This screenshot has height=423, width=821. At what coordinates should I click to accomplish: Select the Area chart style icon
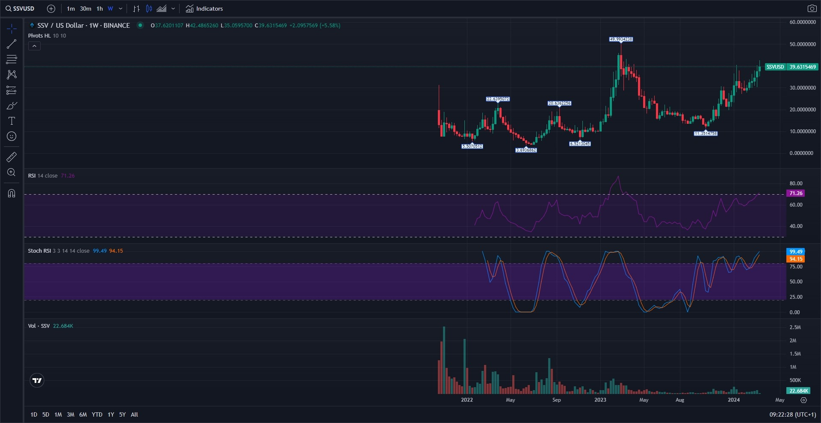(161, 9)
